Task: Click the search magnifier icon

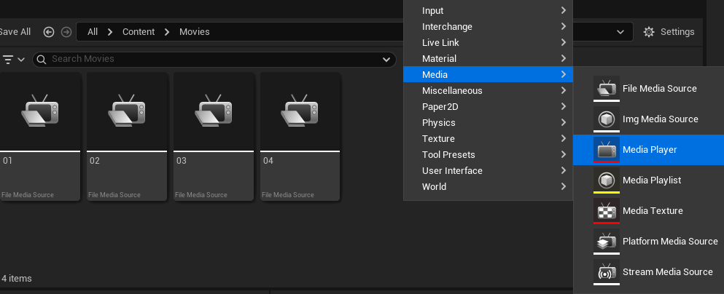Action: point(42,59)
